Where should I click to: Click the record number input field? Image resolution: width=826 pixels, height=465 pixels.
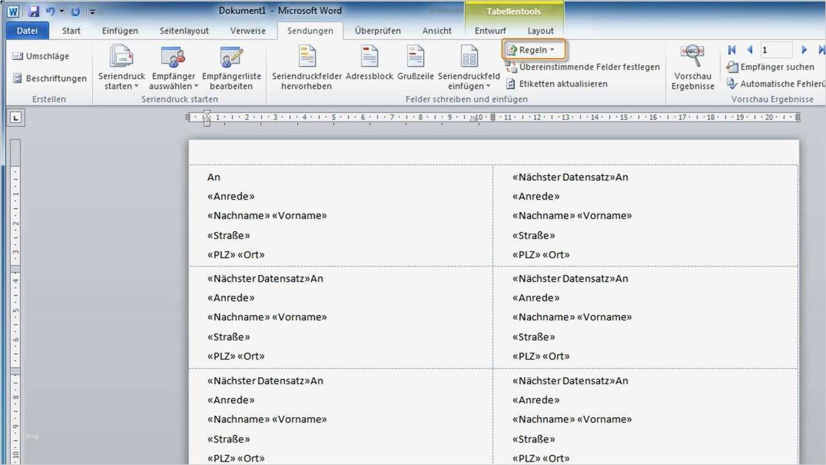pos(776,49)
